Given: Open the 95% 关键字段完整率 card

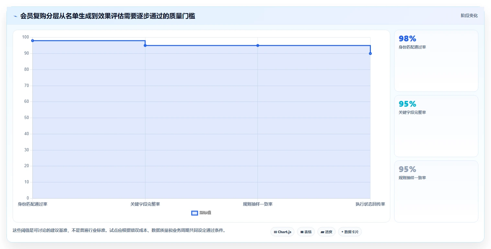Looking at the screenshot, I should pos(436,126).
